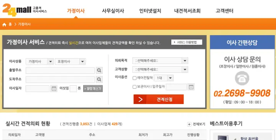This screenshot has width=276, height=140.
Task: Open calendar icon for 입주일자
Action: pyautogui.click(x=191, y=87)
